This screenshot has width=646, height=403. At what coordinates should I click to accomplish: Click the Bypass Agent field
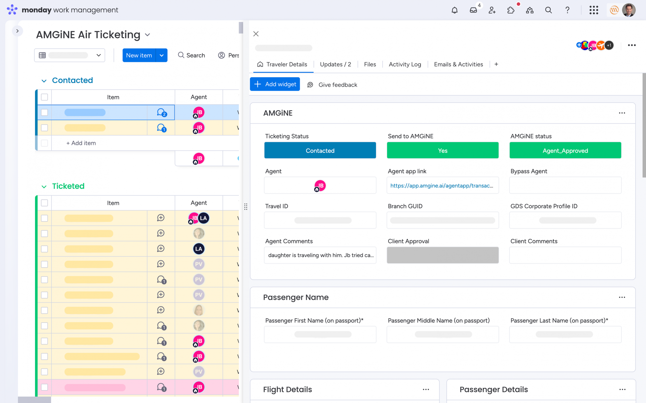coord(565,185)
